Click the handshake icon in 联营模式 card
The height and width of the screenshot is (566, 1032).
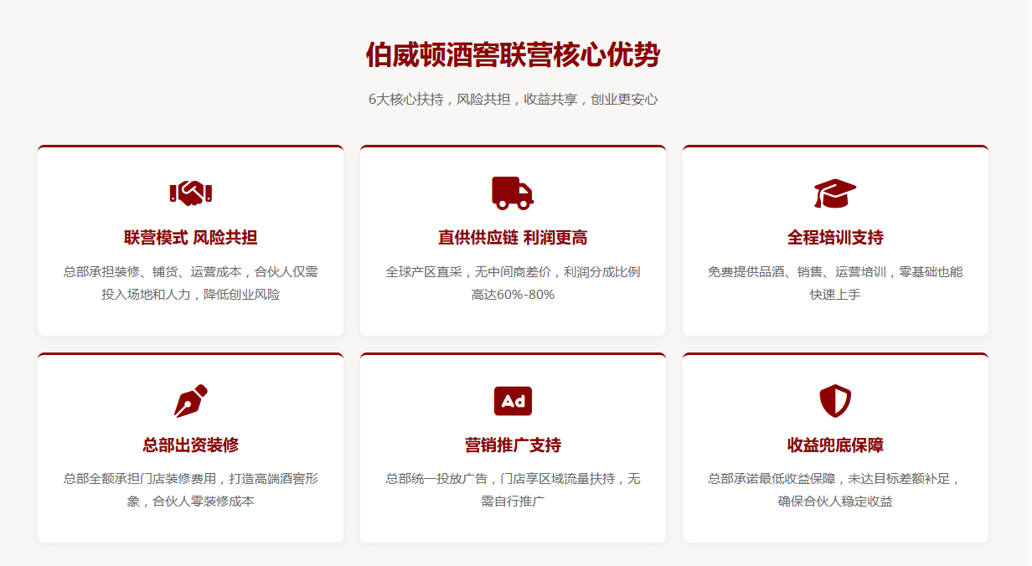[190, 193]
